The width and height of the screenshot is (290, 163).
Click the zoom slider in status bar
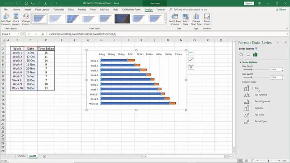click(x=269, y=161)
